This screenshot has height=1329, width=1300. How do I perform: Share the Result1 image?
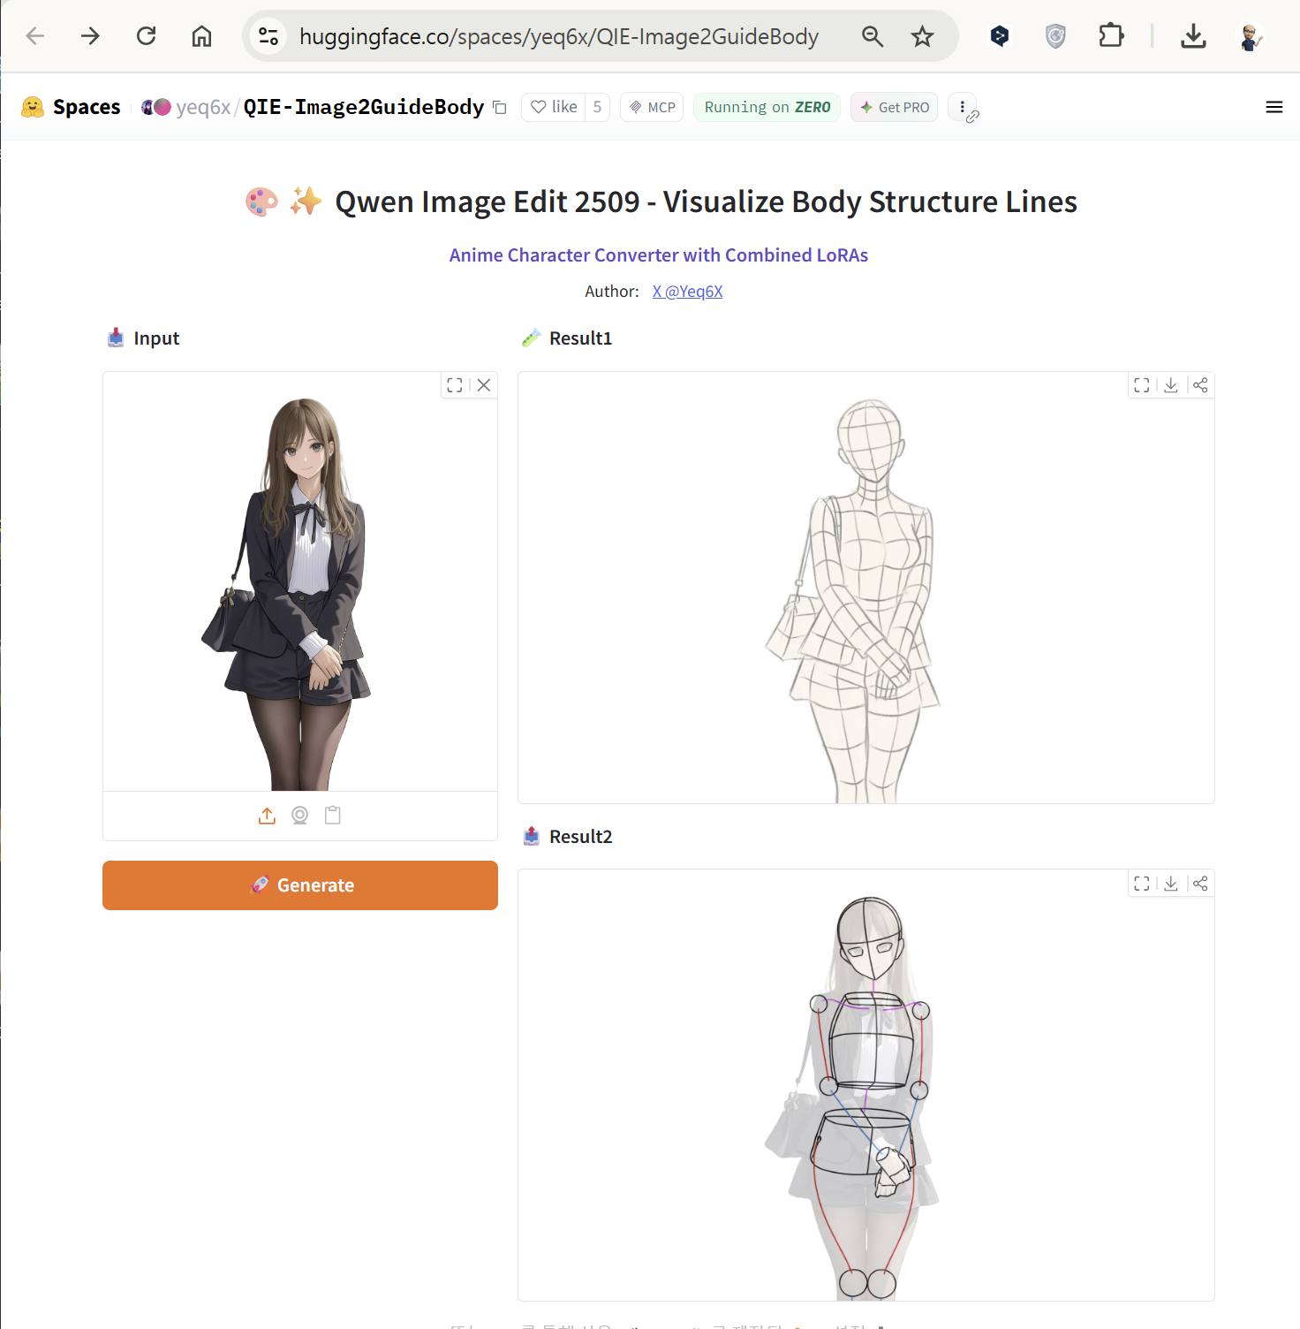pos(1200,385)
